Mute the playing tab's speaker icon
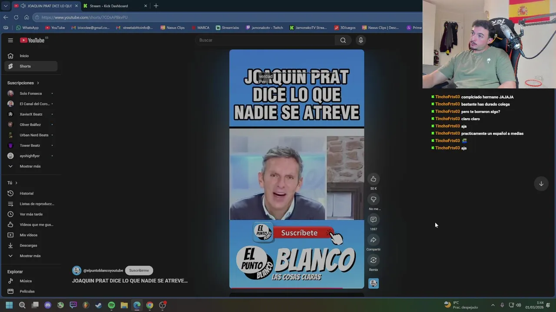556x312 pixels. [x=23, y=6]
